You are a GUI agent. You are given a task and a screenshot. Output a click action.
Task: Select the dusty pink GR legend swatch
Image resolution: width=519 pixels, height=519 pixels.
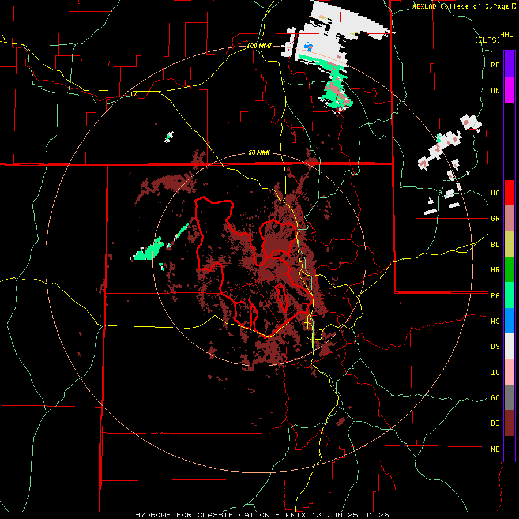pyautogui.click(x=509, y=219)
